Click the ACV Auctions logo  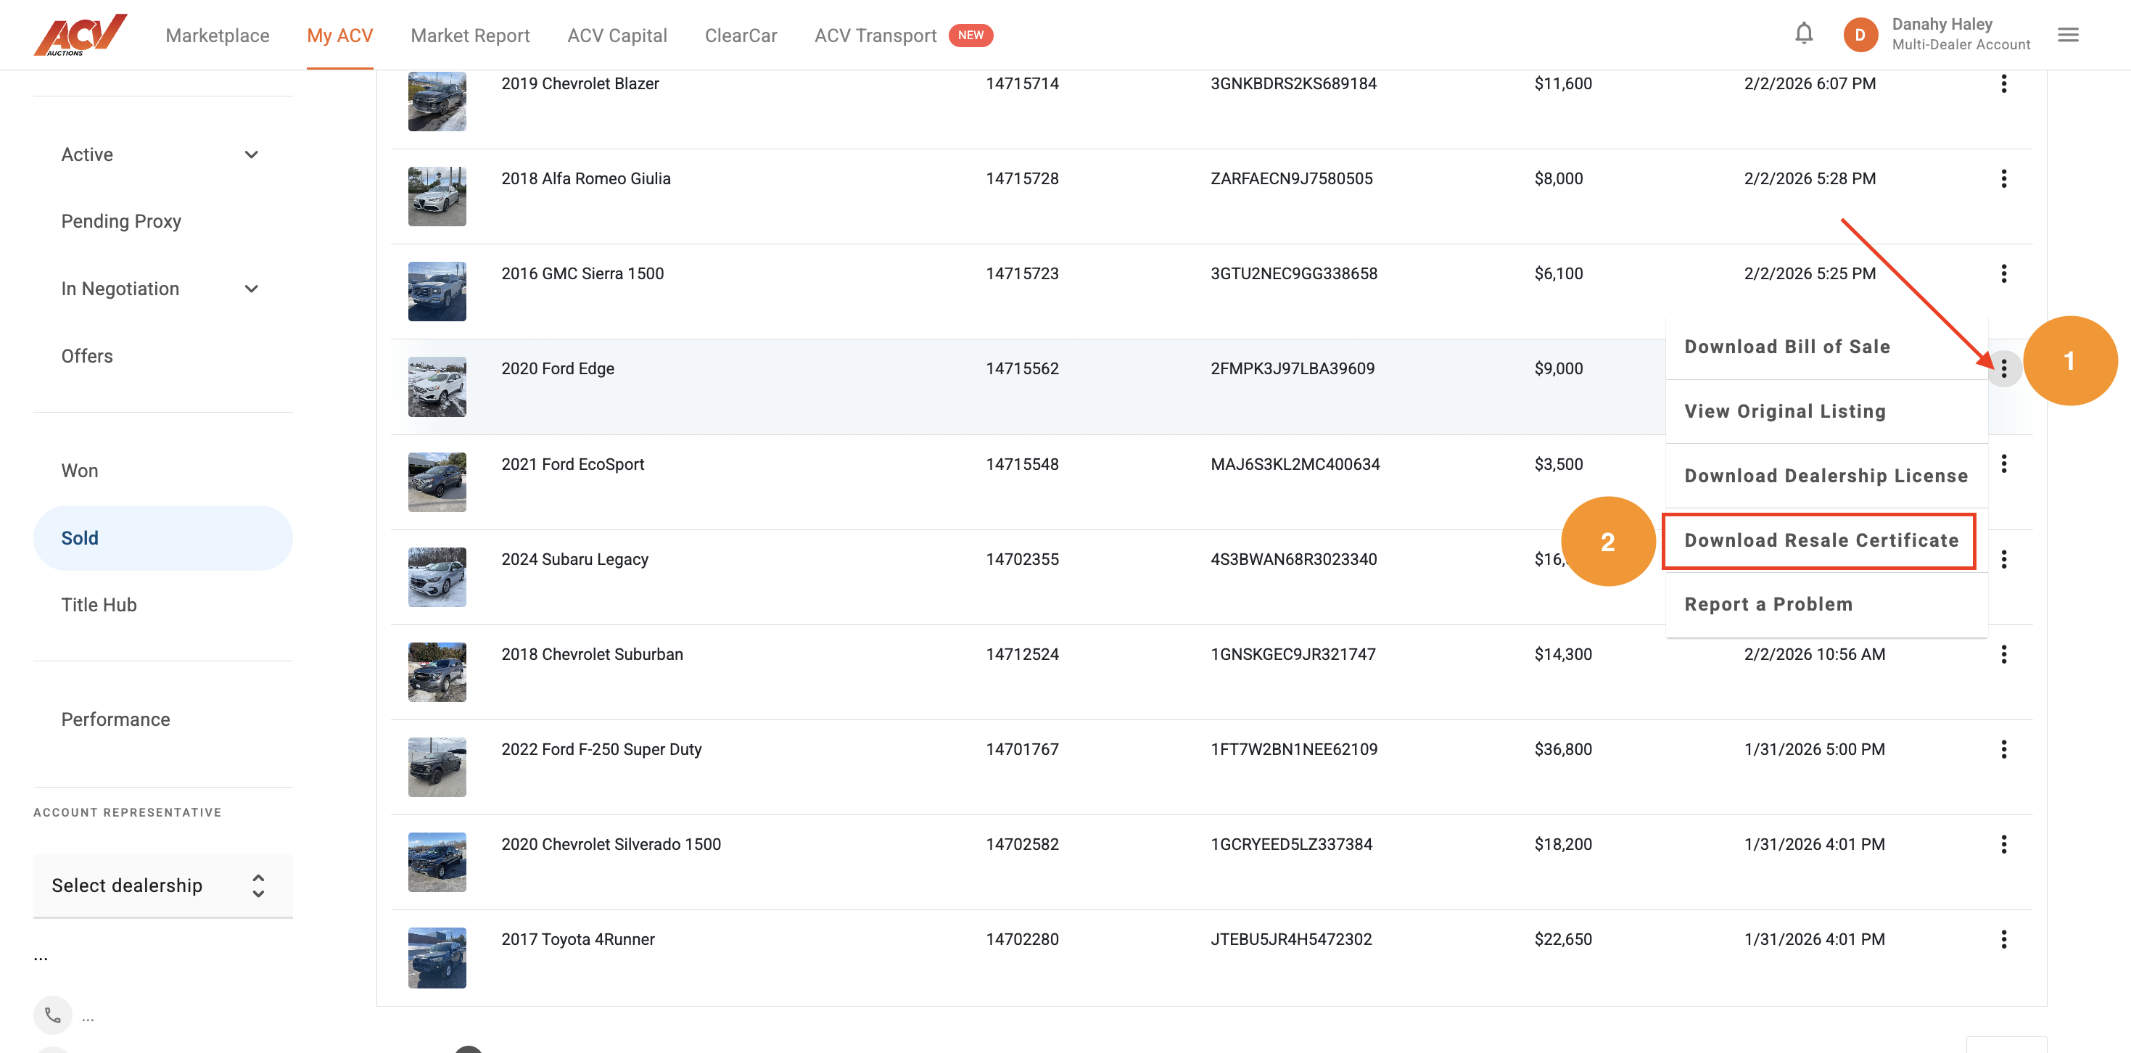pos(81,35)
